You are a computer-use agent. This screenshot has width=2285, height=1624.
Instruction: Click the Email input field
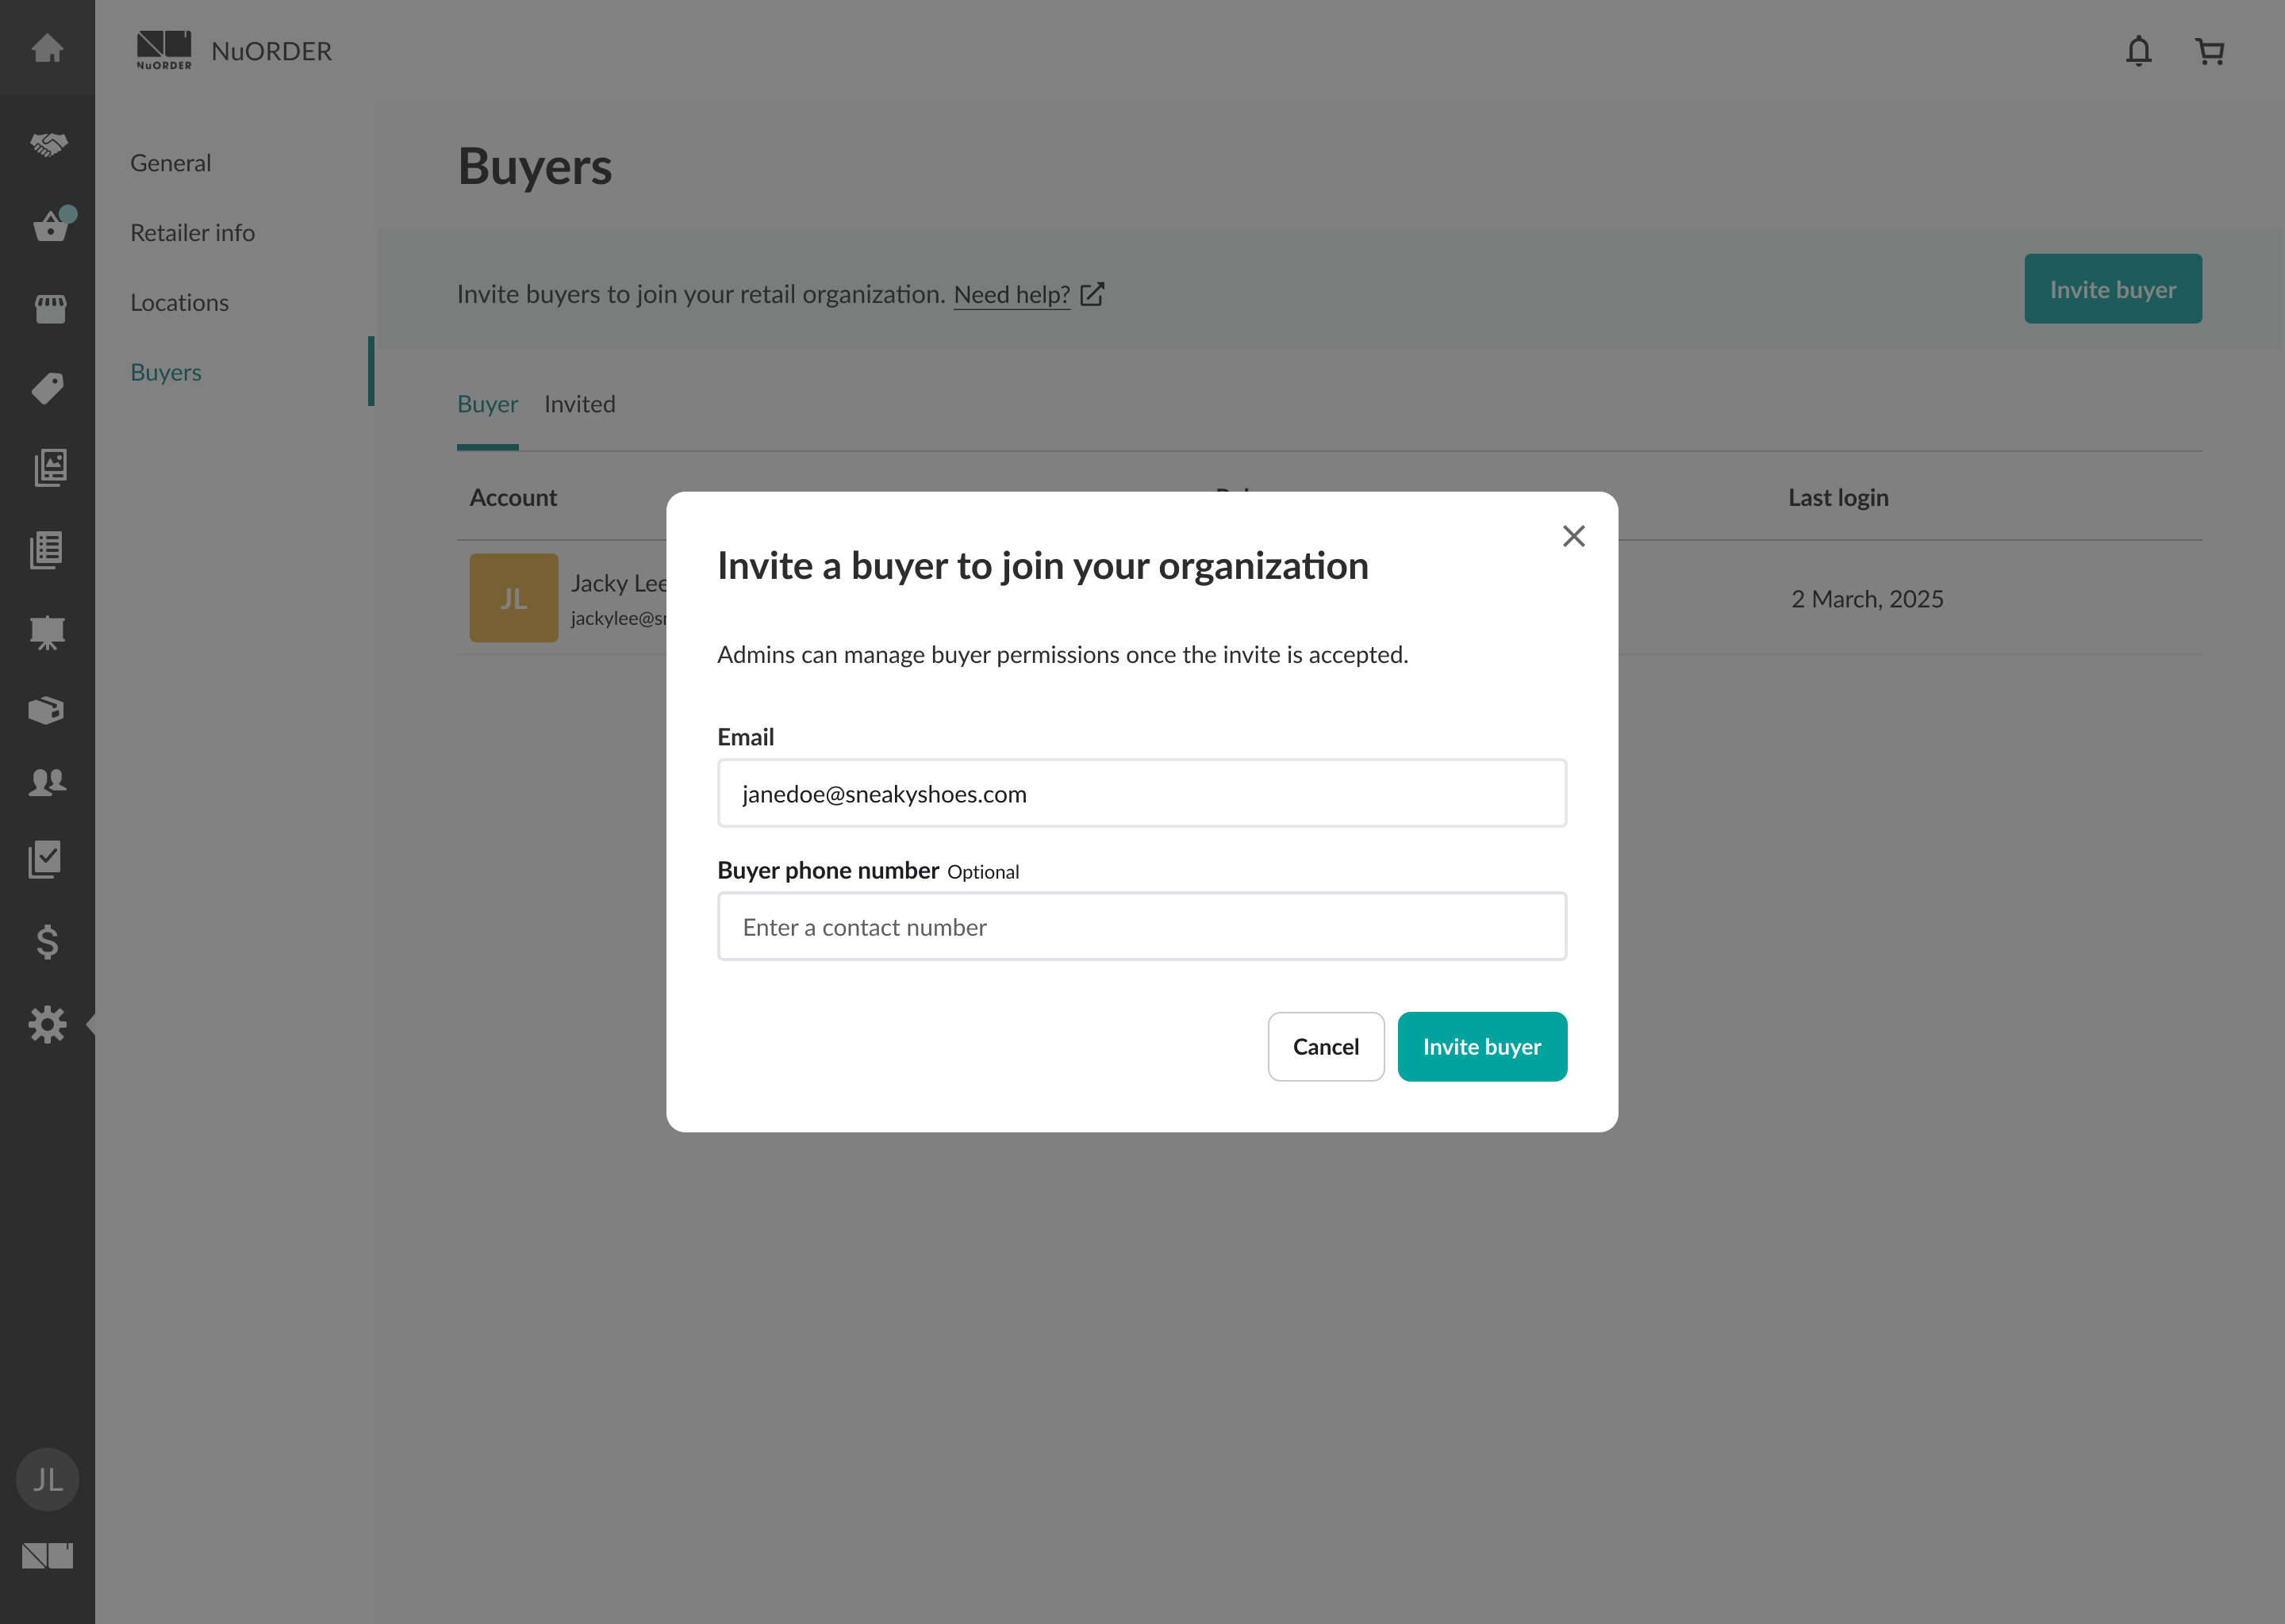1142,793
